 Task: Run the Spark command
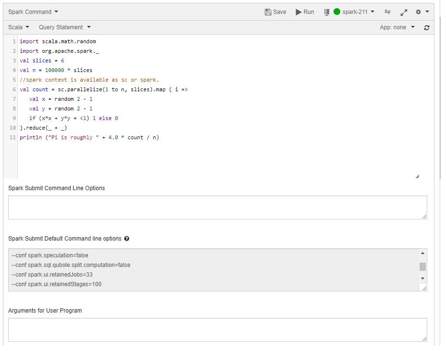tap(305, 12)
